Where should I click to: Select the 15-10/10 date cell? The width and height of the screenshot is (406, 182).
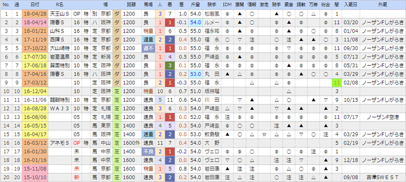tap(35, 177)
